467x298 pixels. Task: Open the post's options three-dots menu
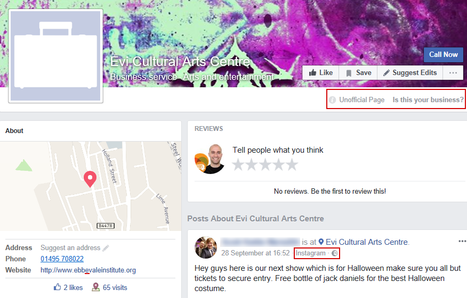point(462,241)
